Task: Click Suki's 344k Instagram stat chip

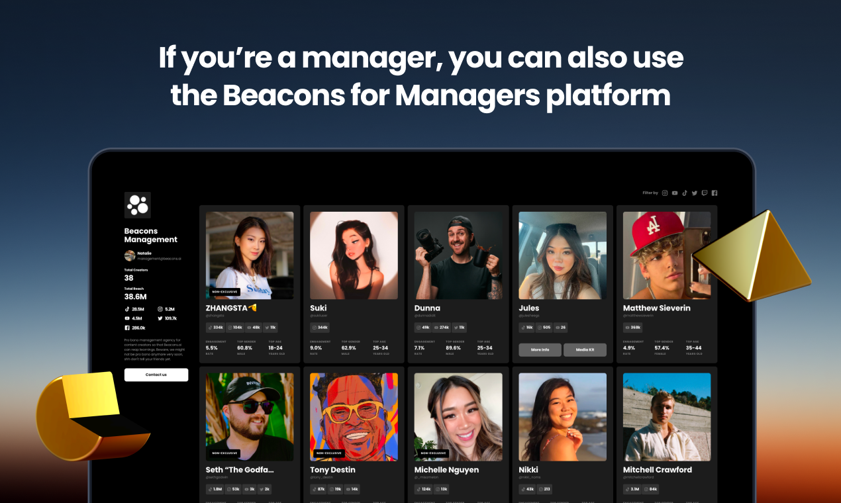Action: click(320, 328)
